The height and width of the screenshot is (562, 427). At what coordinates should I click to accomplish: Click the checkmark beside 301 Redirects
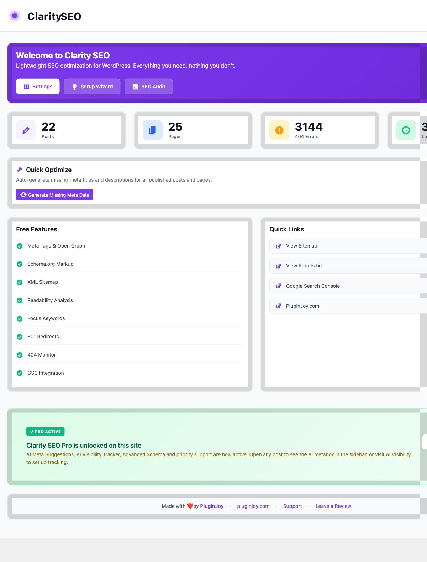coord(20,337)
